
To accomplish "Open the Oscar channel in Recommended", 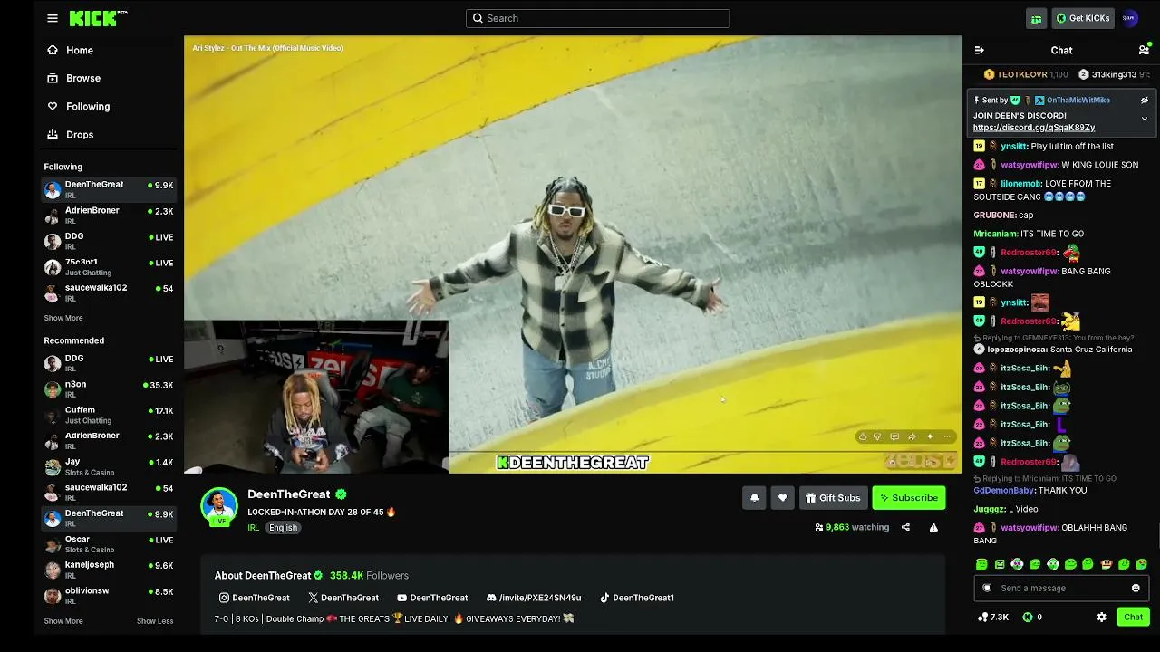I will (x=109, y=544).
